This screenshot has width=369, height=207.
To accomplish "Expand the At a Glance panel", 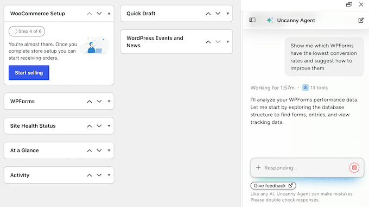I will point(109,150).
